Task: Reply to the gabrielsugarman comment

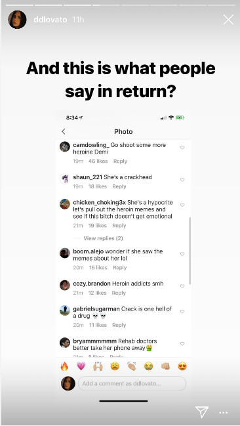Action: (x=119, y=325)
